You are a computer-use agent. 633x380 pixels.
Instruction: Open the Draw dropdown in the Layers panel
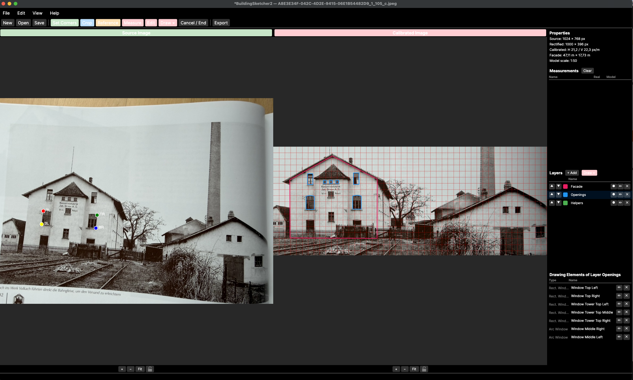589,173
